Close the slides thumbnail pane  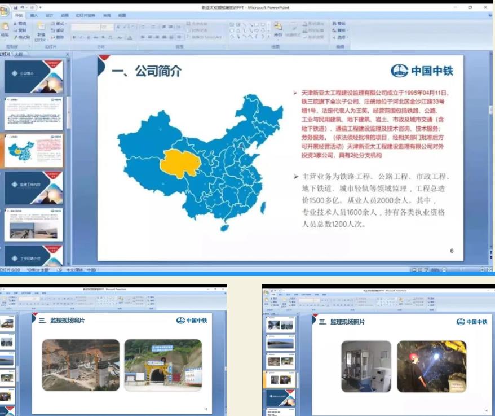click(67, 54)
